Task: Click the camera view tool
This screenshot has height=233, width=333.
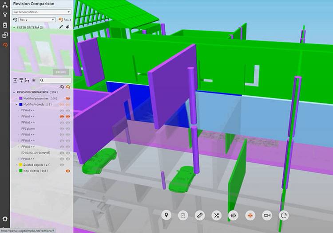Action: coord(267,216)
